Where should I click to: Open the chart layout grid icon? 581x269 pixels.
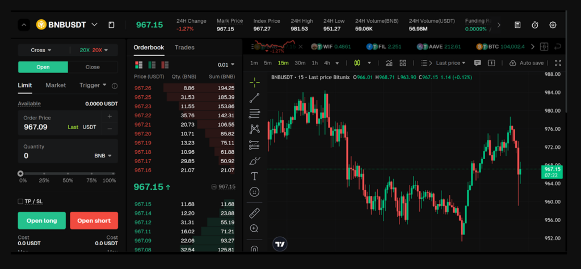pyautogui.click(x=403, y=63)
